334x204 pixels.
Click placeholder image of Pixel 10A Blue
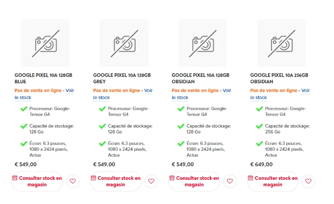(x=46, y=43)
